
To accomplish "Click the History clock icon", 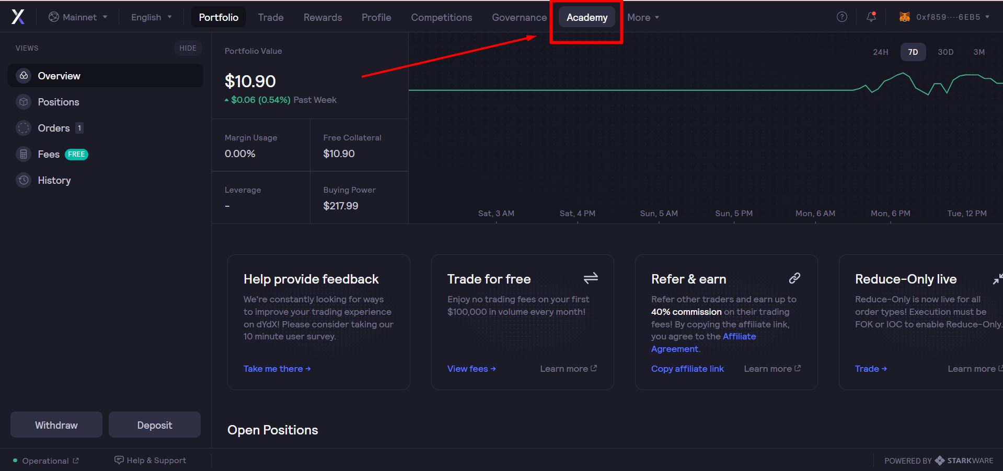I will (24, 180).
